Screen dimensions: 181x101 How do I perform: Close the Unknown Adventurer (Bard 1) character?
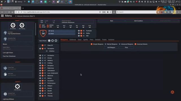click(x=16, y=16)
